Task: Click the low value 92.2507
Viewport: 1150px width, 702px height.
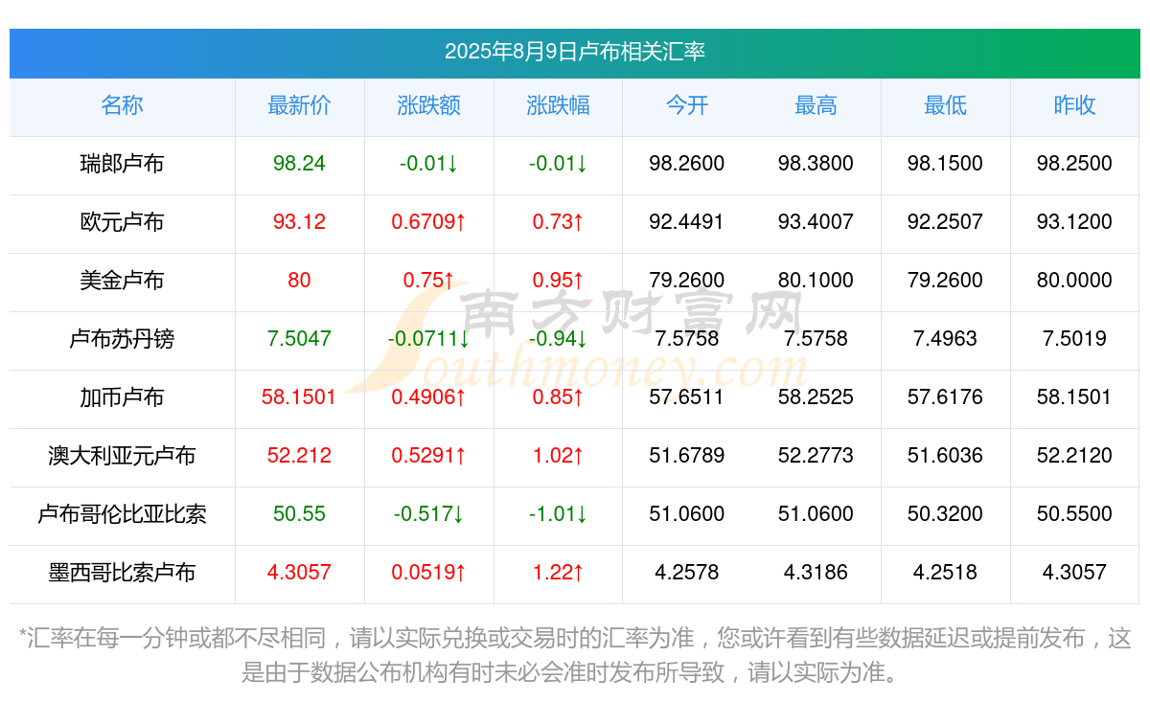Action: pyautogui.click(x=946, y=222)
